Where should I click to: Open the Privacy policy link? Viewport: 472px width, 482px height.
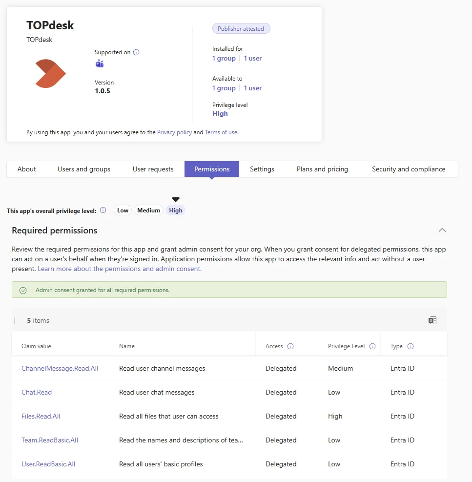click(174, 132)
